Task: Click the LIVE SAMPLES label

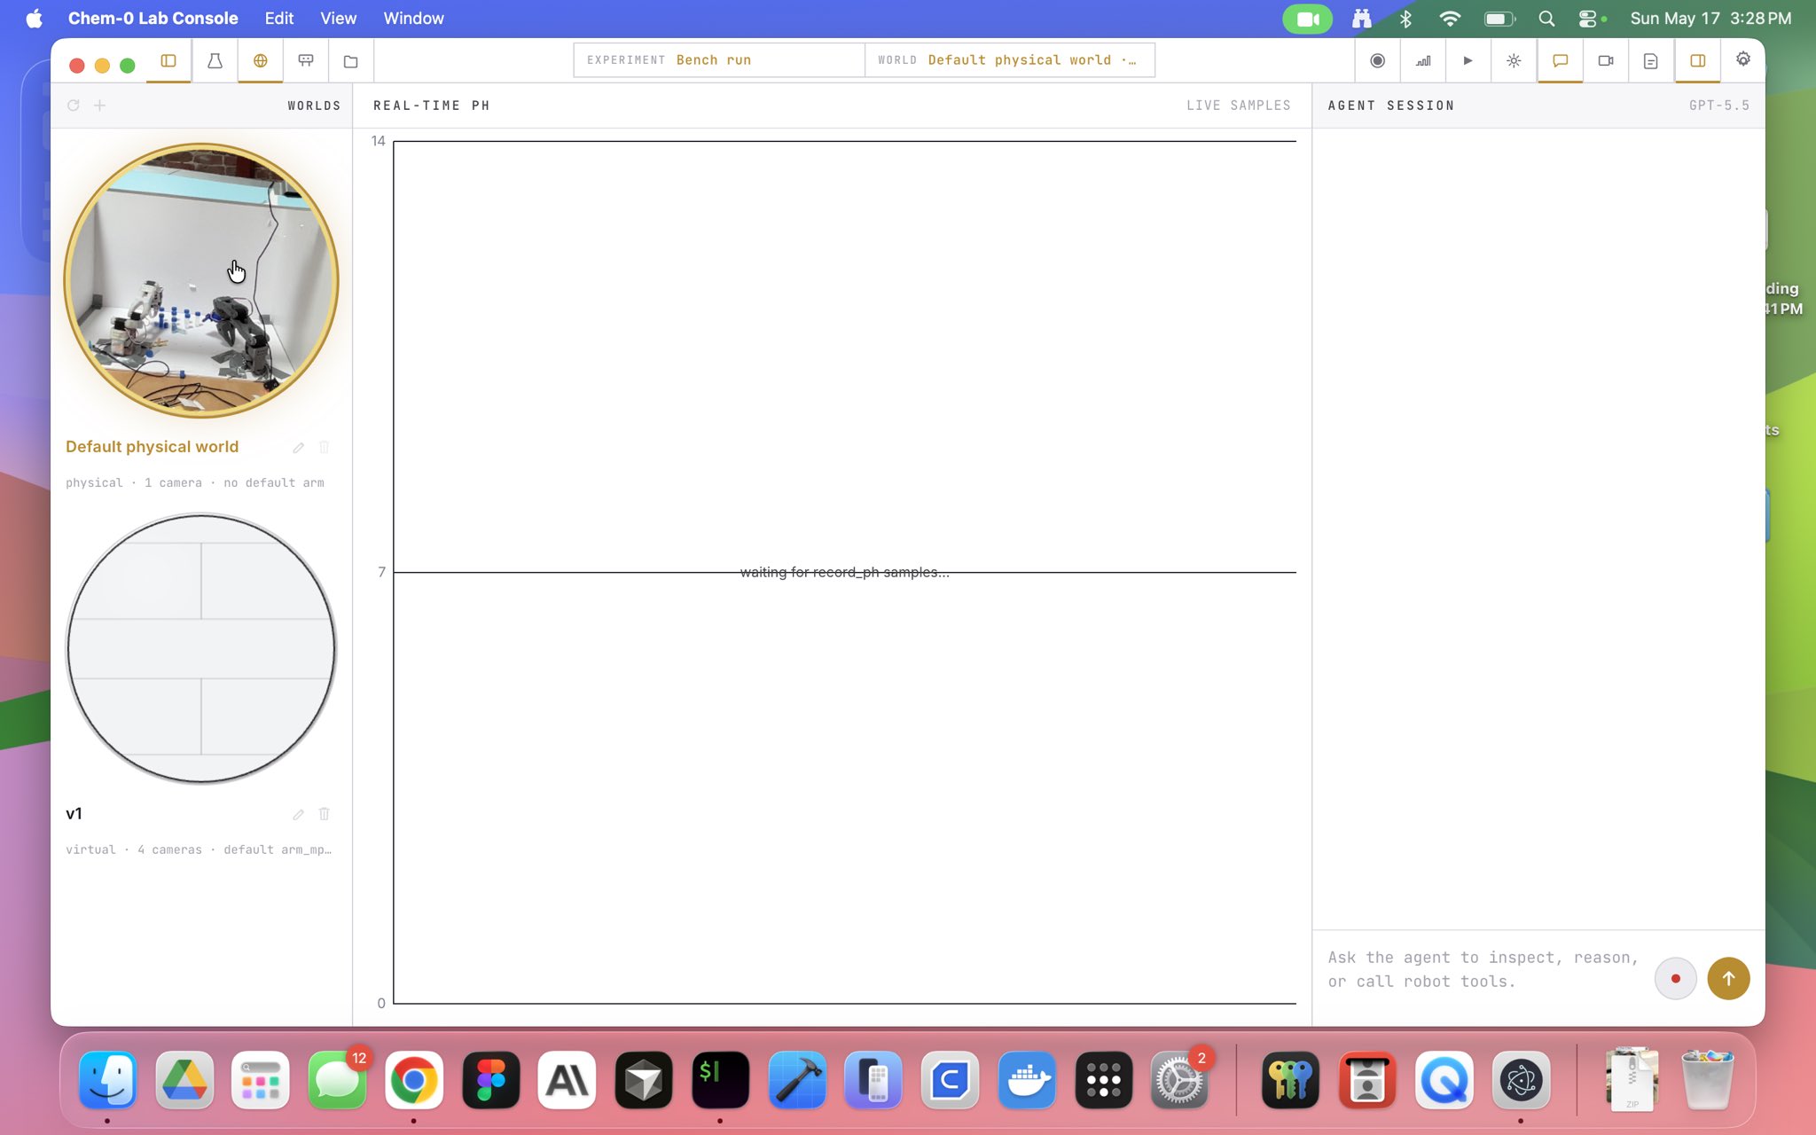Action: click(x=1239, y=106)
